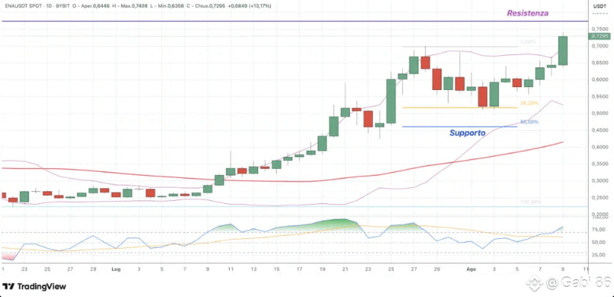This screenshot has width=614, height=297.
Task: Click the TradingView logo
Action: click(34, 287)
